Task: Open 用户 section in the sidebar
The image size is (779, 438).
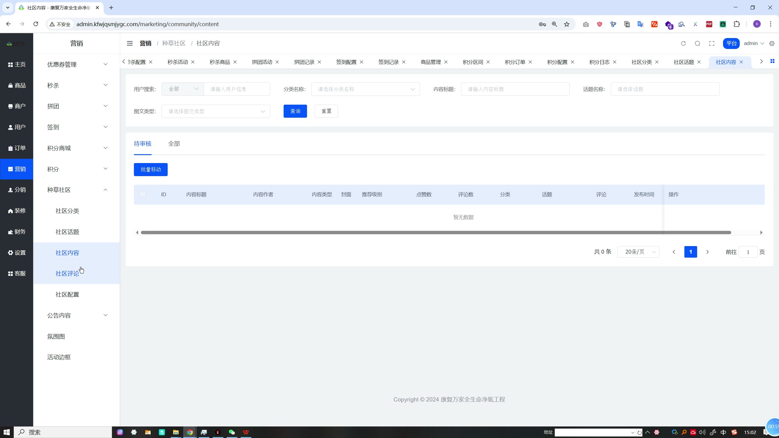Action: (x=17, y=127)
